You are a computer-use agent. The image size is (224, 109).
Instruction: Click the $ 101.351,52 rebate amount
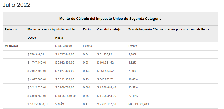coord(105,63)
